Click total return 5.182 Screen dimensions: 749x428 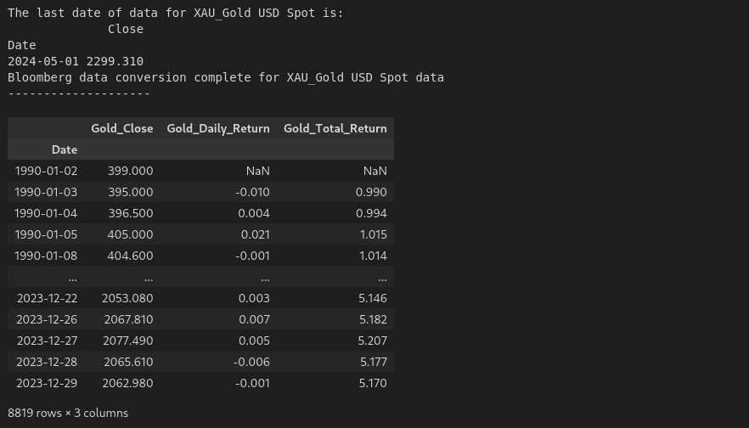[373, 319]
